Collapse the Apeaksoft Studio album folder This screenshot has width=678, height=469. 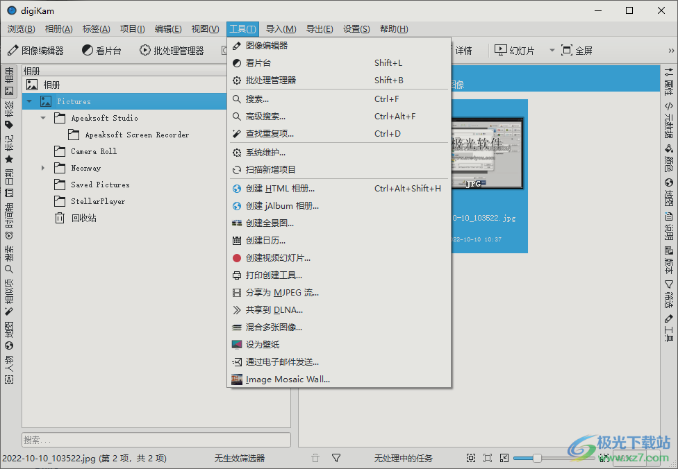click(42, 118)
